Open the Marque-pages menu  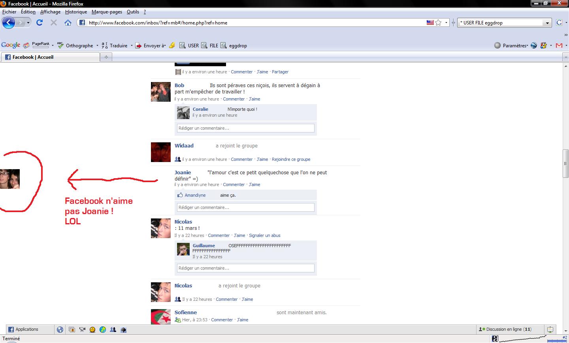(107, 12)
